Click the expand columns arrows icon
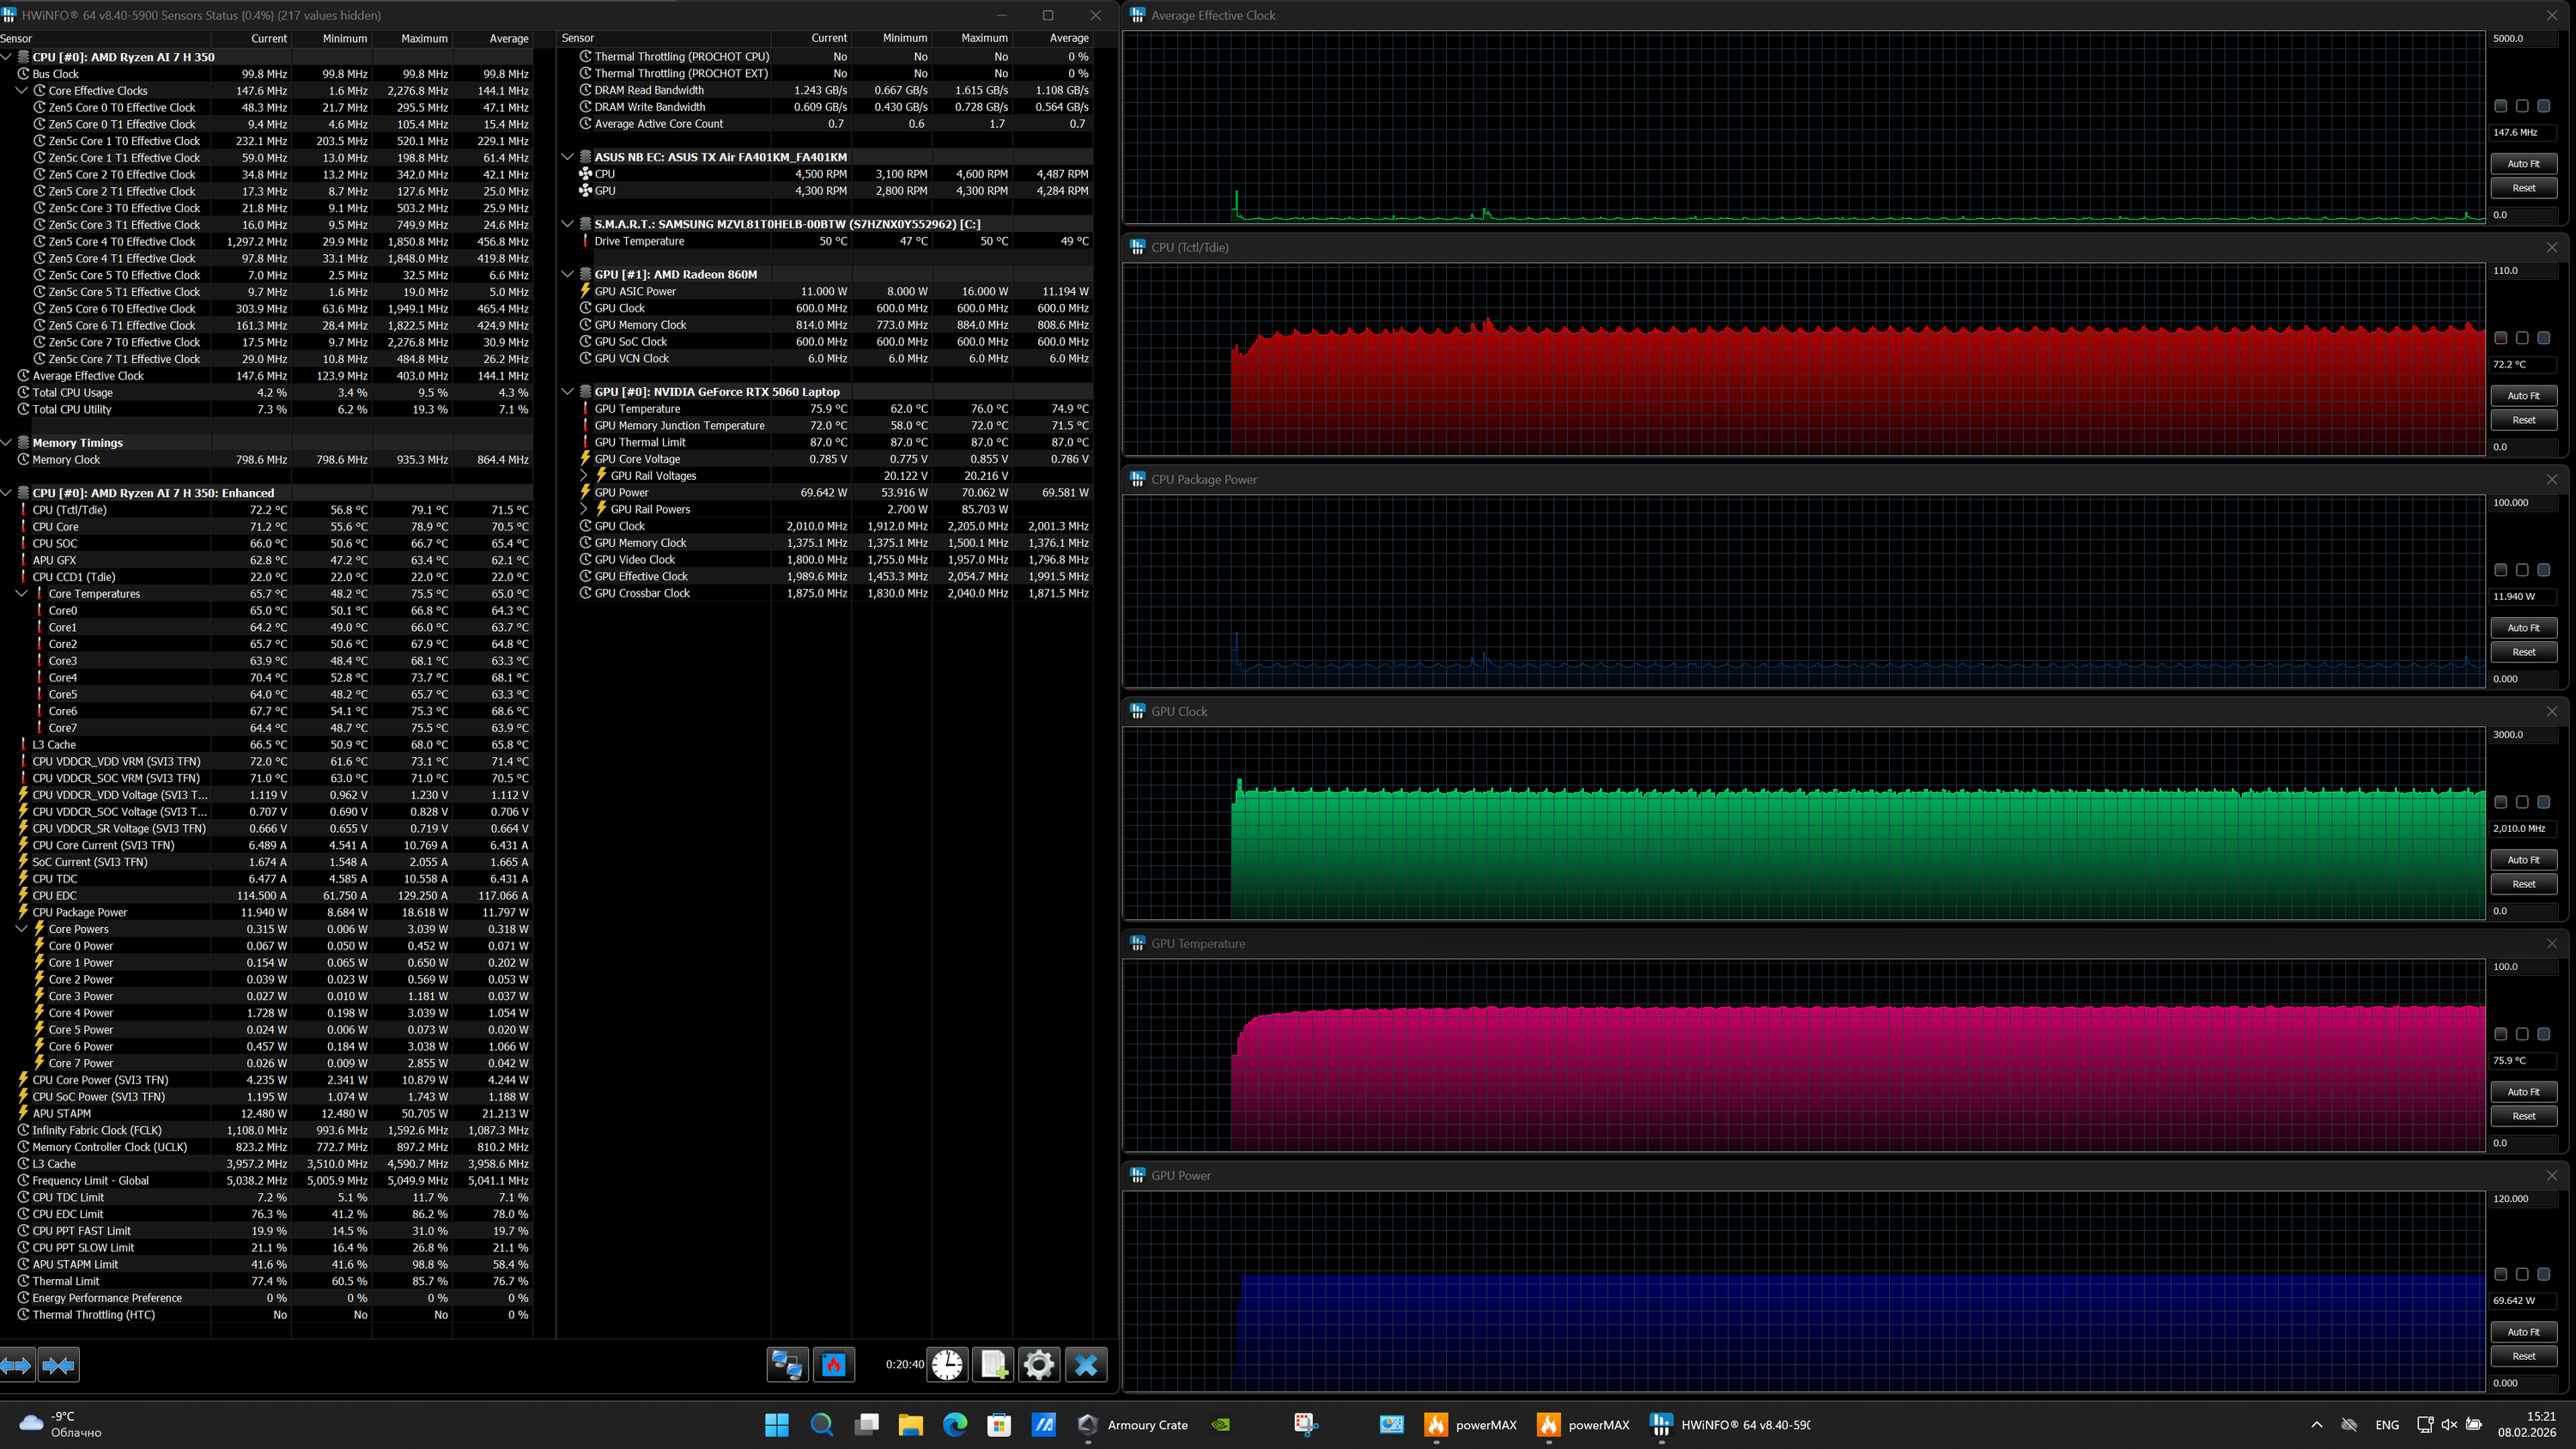Image resolution: width=2576 pixels, height=1449 pixels. (17, 1365)
